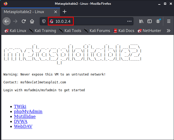Show more bookmarks chevron
Image resolution: width=174 pixels, height=140 pixels.
[x=168, y=31]
